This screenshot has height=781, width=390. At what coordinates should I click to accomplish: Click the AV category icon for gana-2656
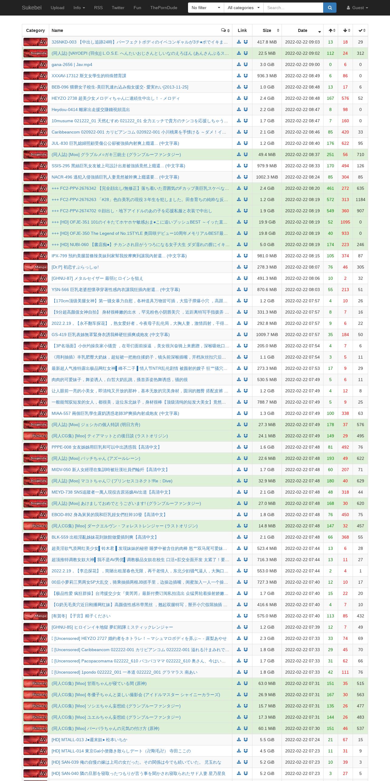tap(36, 64)
